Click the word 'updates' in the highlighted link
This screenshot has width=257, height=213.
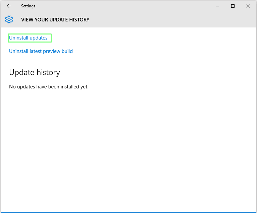coord(39,38)
